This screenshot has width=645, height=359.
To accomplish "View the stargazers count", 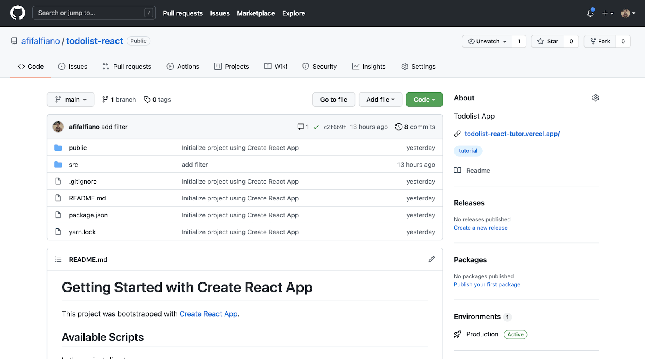I will pos(571,41).
